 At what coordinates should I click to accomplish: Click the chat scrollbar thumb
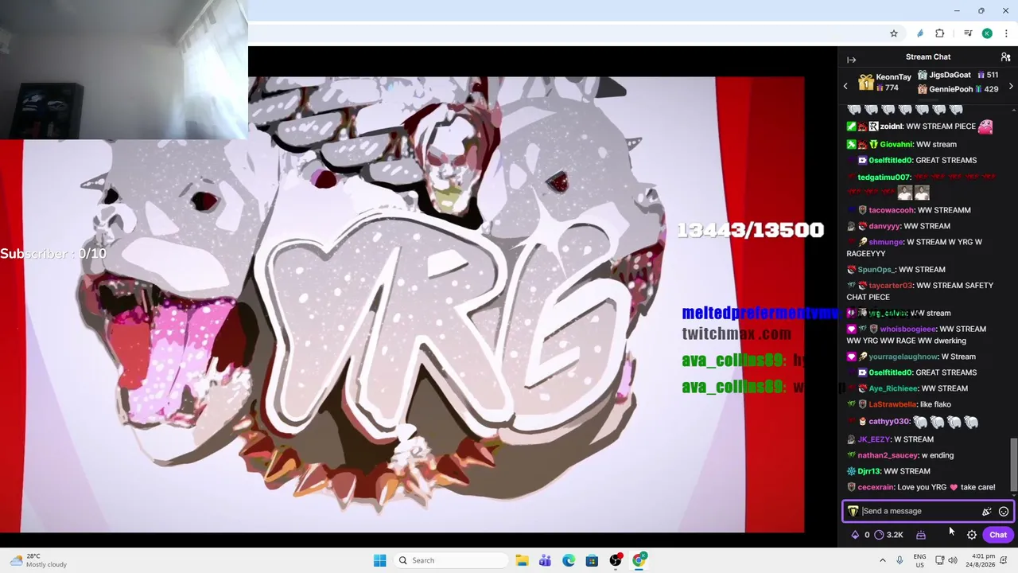click(1013, 465)
